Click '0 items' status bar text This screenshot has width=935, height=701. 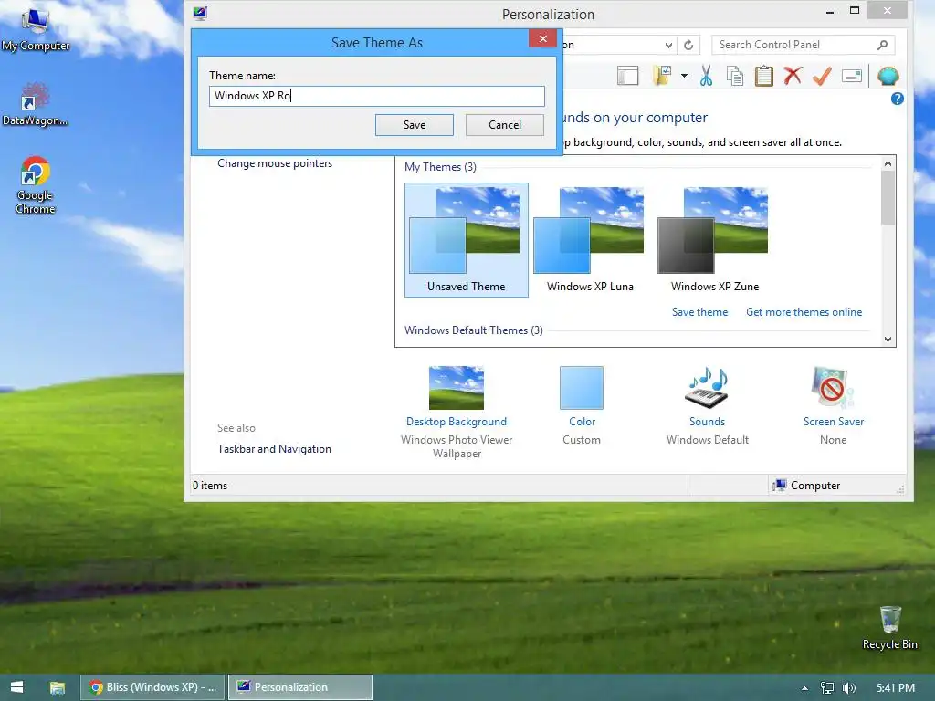[x=210, y=486]
